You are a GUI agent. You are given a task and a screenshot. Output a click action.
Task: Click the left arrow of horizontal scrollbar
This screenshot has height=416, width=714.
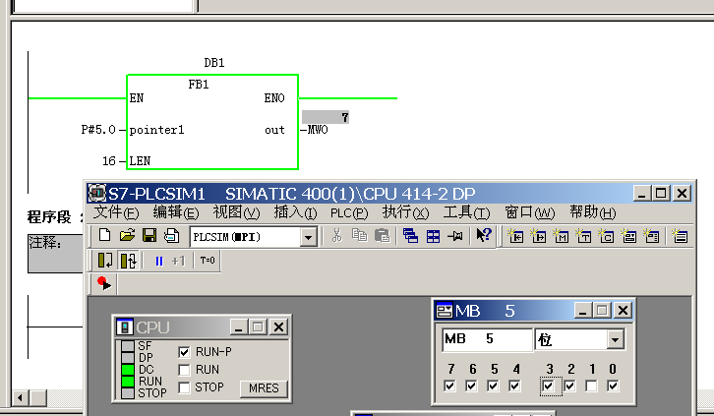point(20,397)
